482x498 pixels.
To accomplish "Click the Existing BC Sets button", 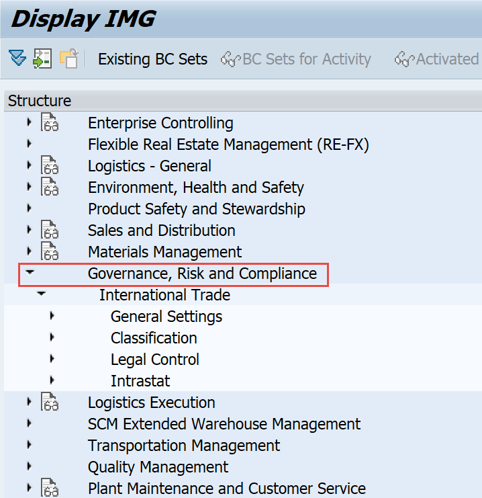I will pos(152,59).
